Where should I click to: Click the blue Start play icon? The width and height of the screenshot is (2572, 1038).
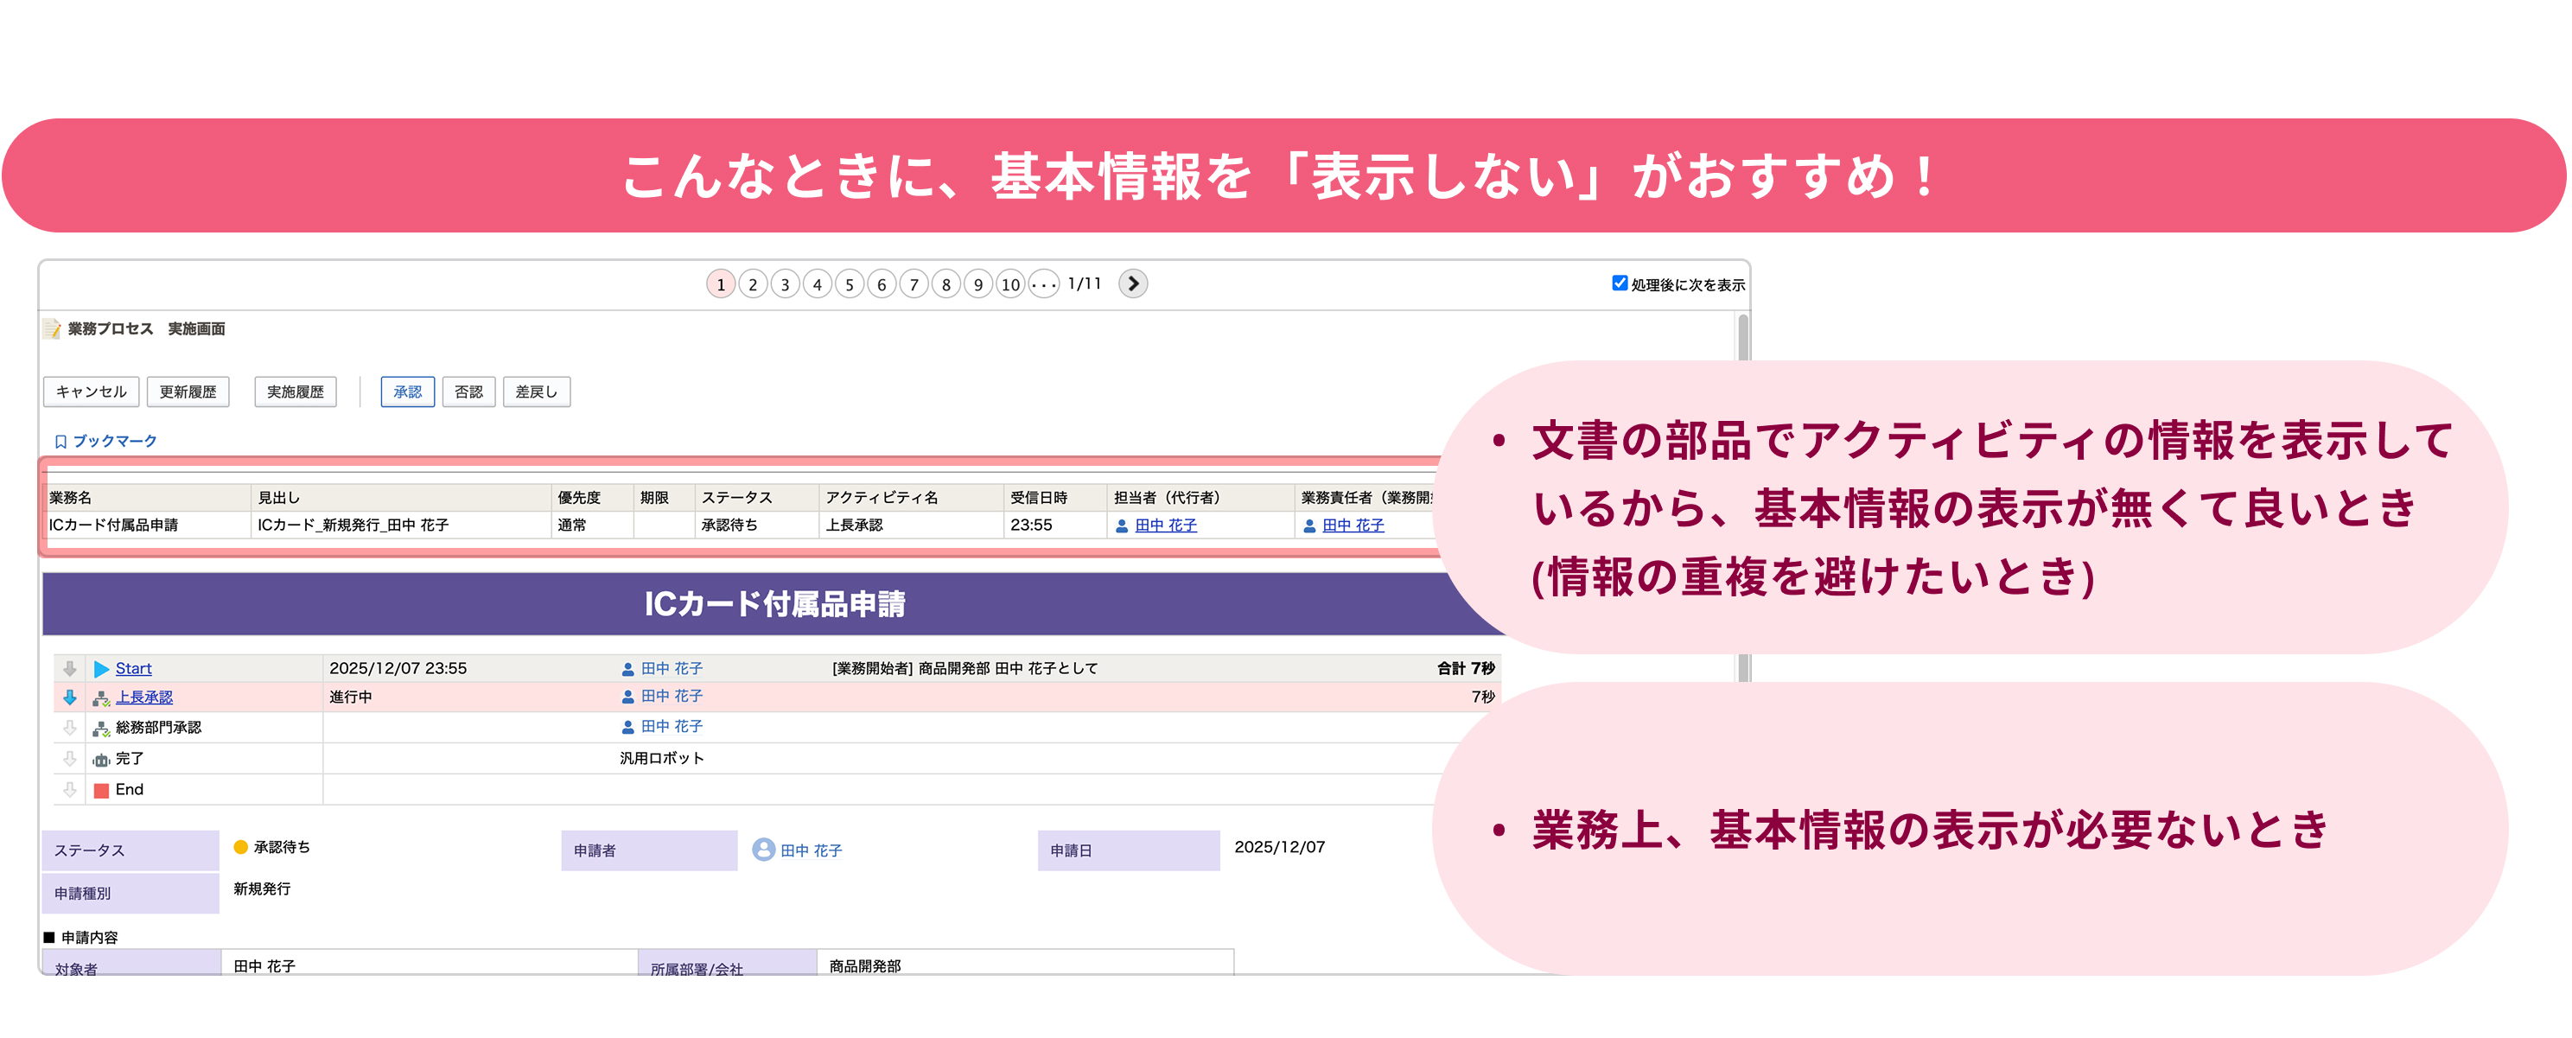(x=101, y=668)
